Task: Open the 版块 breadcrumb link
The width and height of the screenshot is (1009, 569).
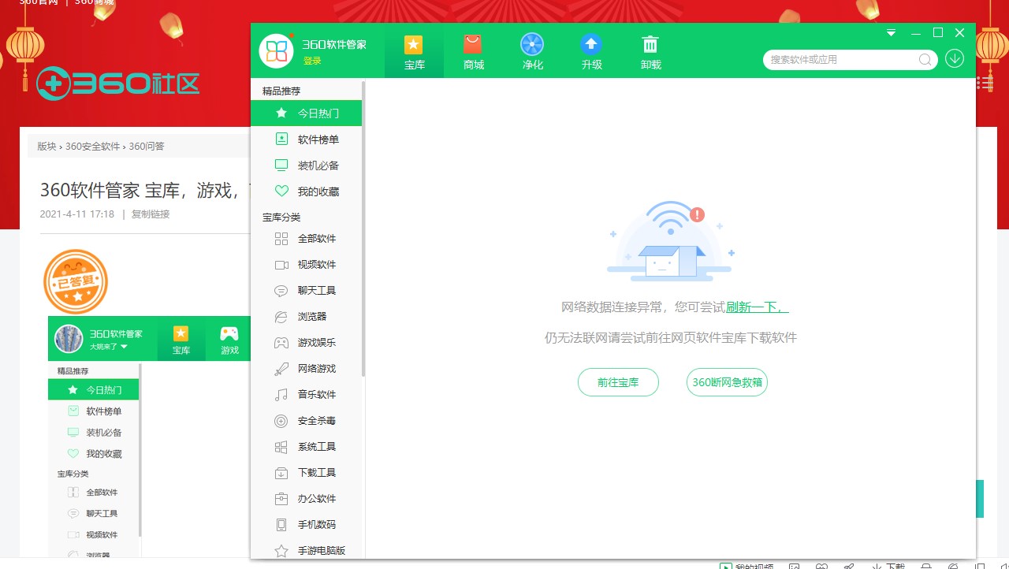Action: (x=47, y=146)
